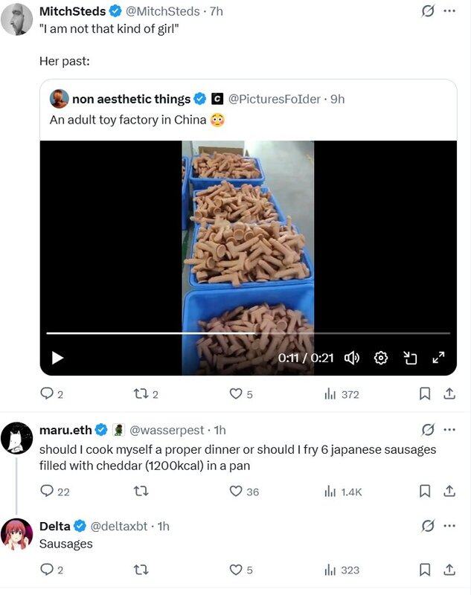Open the @wasserpest profile link
The height and width of the screenshot is (595, 471).
[x=169, y=430]
